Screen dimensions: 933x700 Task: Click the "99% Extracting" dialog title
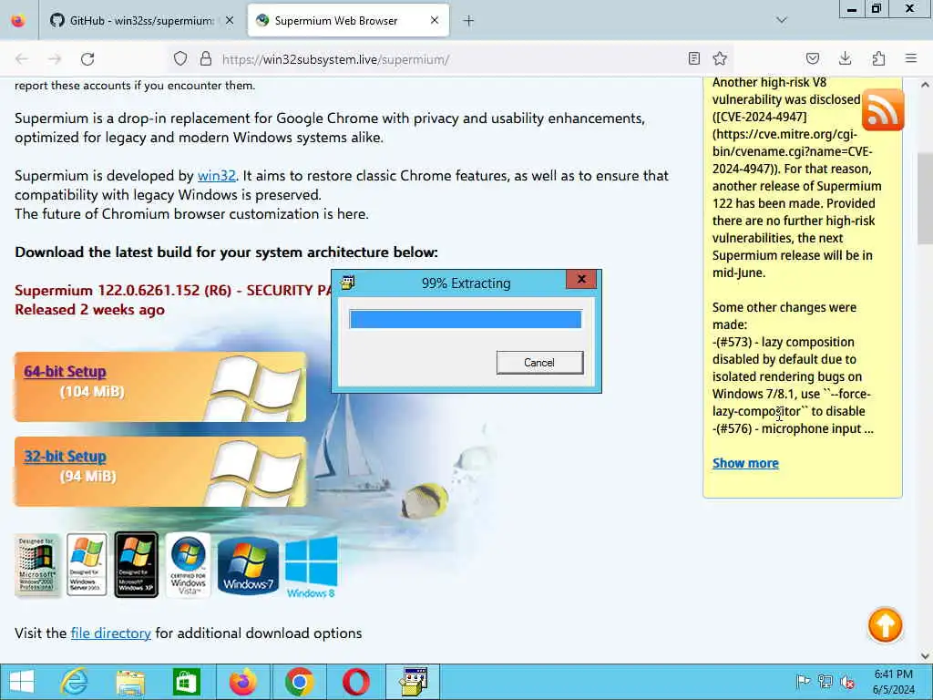click(x=466, y=283)
